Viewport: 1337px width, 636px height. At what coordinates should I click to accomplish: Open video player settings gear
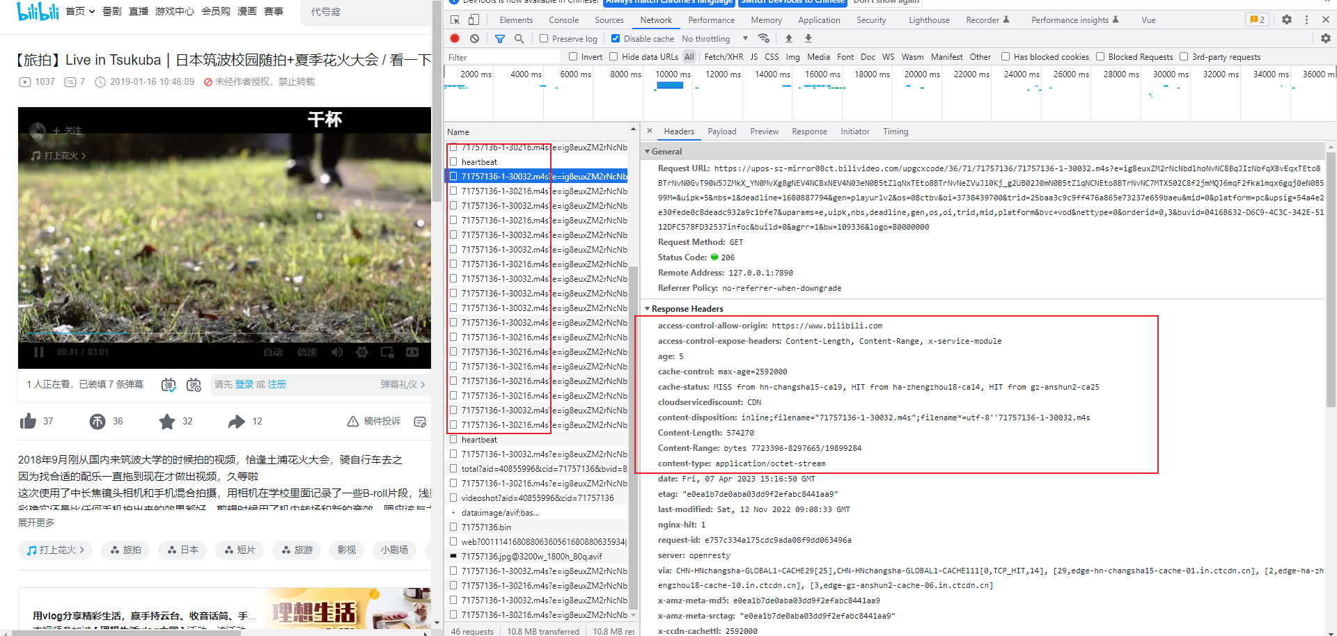pyautogui.click(x=362, y=352)
